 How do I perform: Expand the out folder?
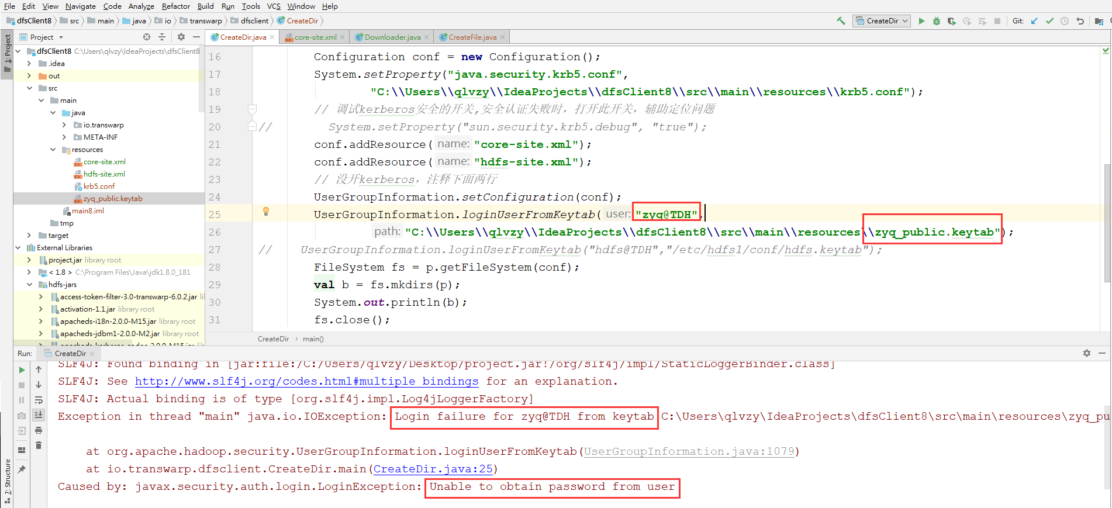click(29, 76)
